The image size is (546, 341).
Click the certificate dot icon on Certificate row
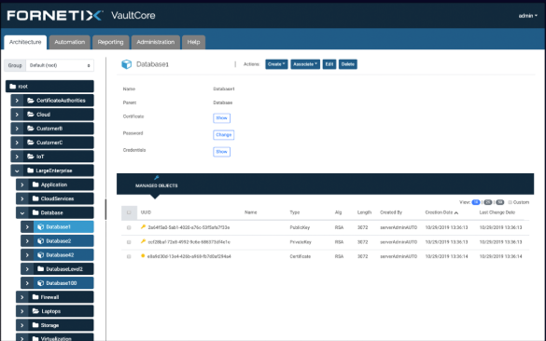click(x=143, y=256)
